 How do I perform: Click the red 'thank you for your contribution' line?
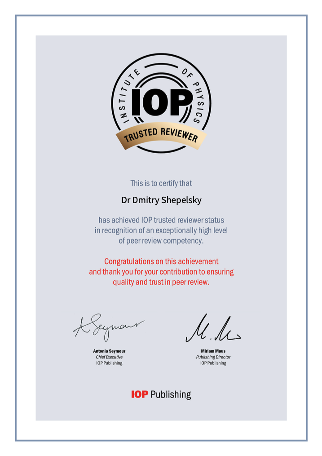(x=161, y=272)
